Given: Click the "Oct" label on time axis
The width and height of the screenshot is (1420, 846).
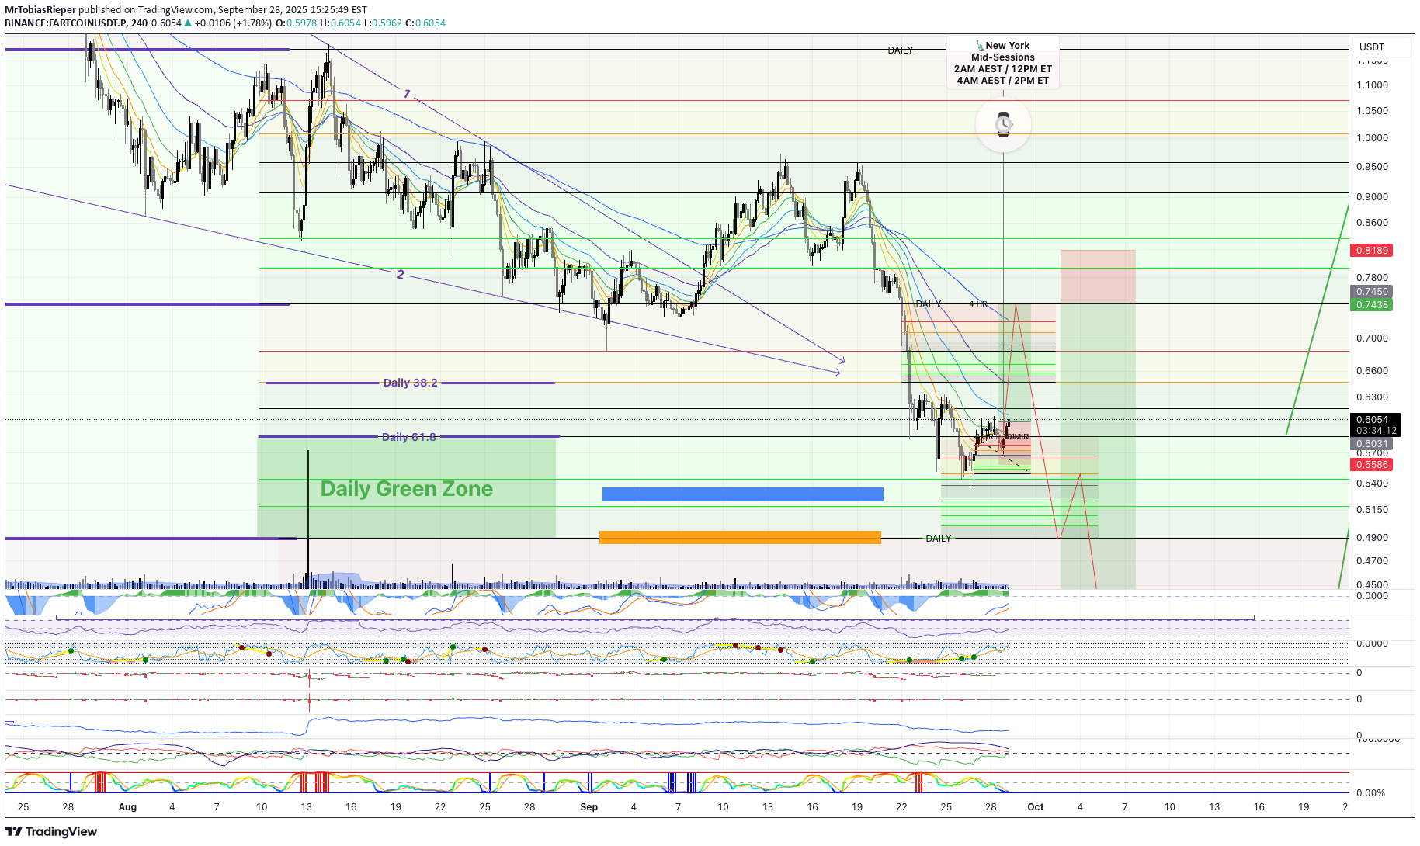Looking at the screenshot, I should (1035, 807).
